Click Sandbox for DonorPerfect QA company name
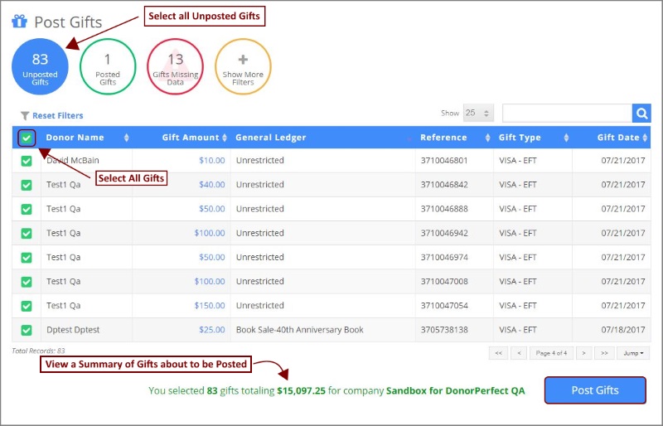The width and height of the screenshot is (663, 426). [x=455, y=390]
